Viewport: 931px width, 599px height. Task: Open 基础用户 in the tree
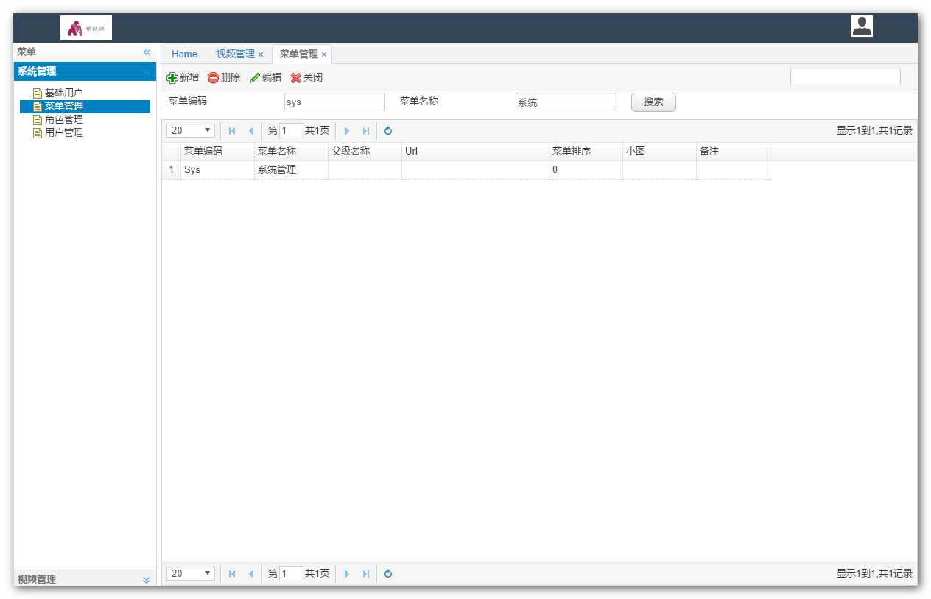pyautogui.click(x=64, y=93)
